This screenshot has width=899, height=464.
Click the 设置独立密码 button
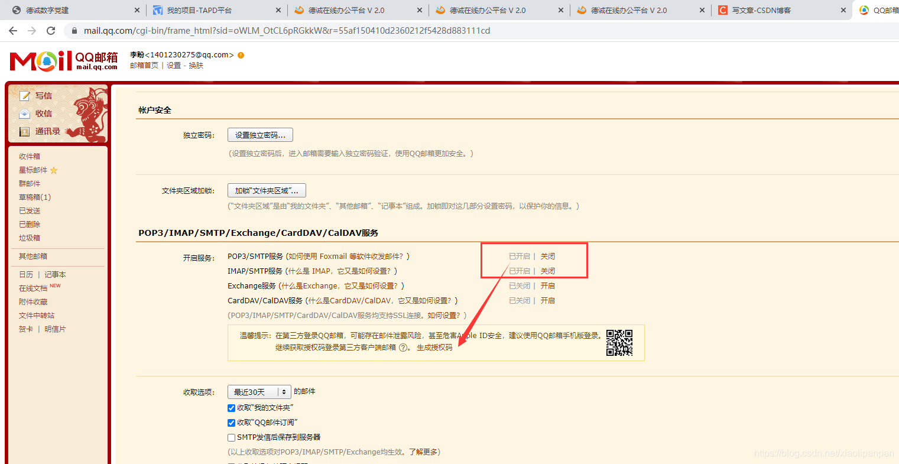(x=260, y=134)
